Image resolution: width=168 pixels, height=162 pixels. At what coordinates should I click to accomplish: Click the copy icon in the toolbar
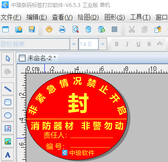click(x=144, y=30)
